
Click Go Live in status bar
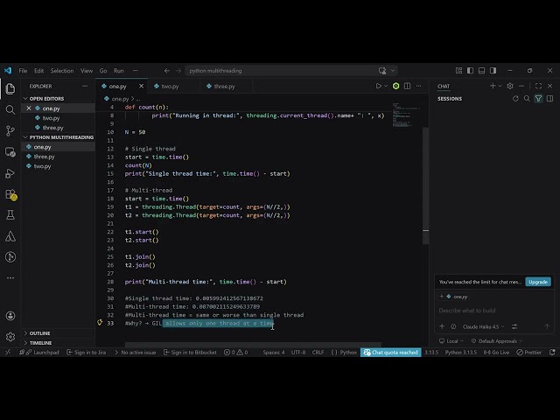coord(496,352)
